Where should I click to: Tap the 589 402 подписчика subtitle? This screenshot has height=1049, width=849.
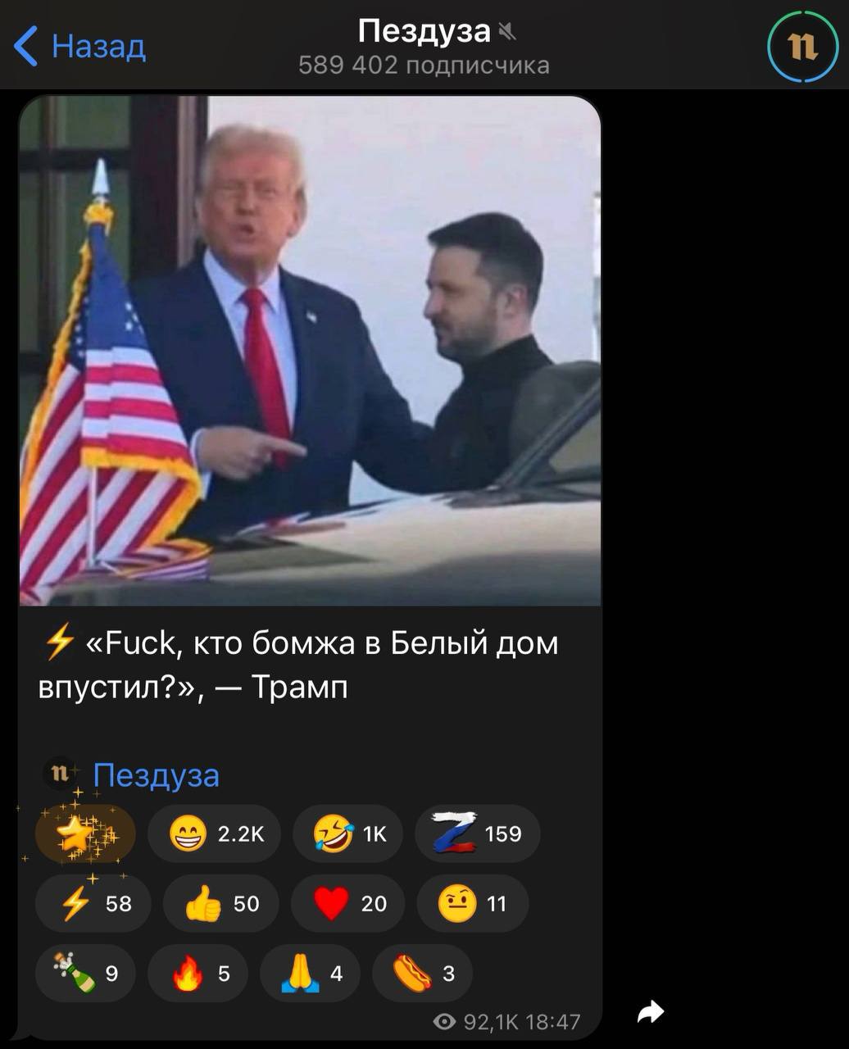click(x=424, y=66)
